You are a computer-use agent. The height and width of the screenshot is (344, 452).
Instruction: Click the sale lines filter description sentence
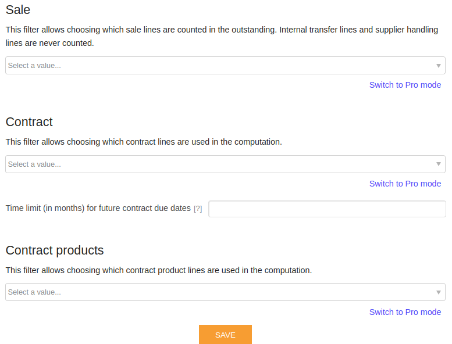point(140,30)
